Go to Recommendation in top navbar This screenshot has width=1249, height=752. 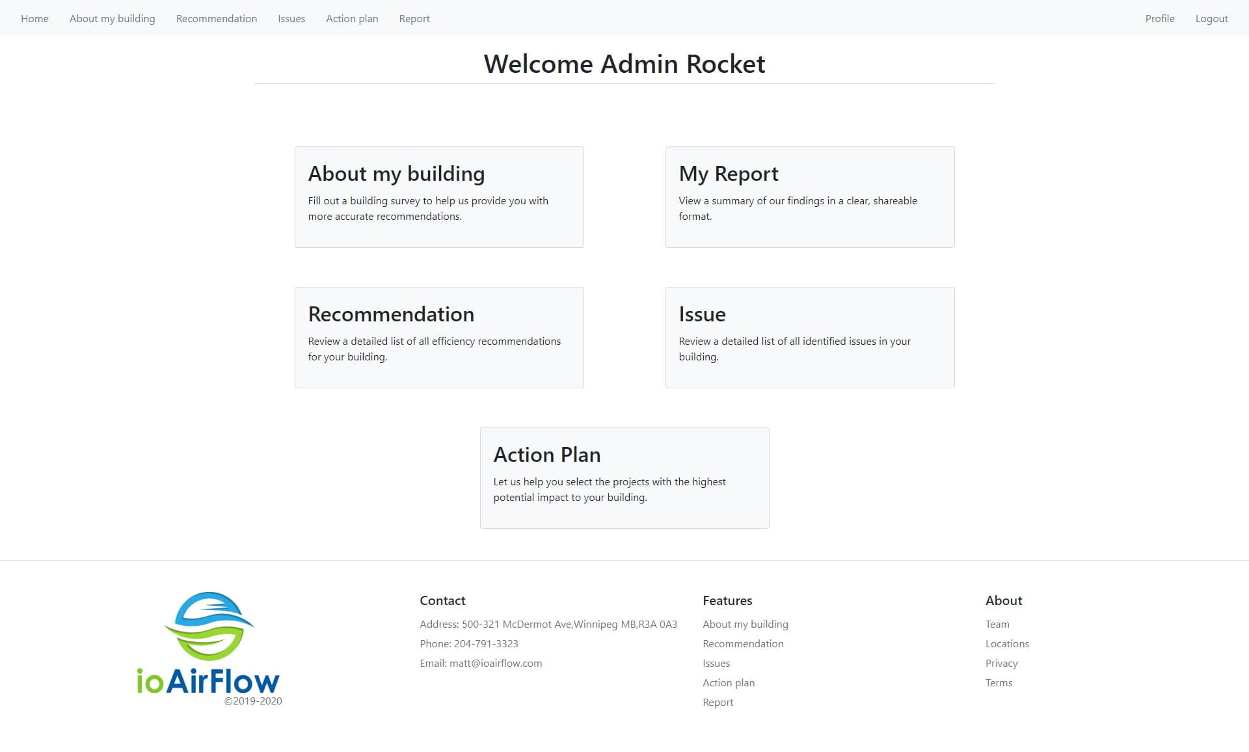point(216,18)
